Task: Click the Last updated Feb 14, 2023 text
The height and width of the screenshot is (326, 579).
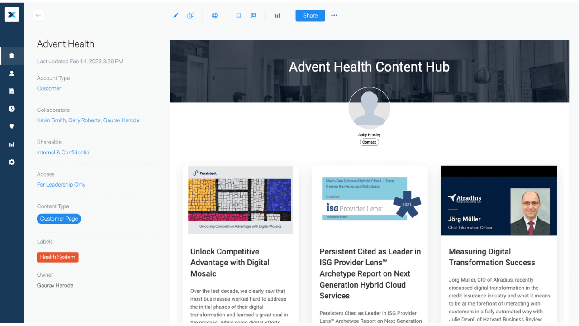Action: [x=80, y=61]
